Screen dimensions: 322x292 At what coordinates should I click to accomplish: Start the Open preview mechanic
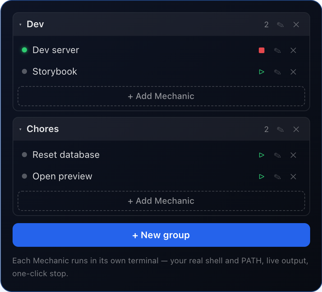[x=261, y=176]
